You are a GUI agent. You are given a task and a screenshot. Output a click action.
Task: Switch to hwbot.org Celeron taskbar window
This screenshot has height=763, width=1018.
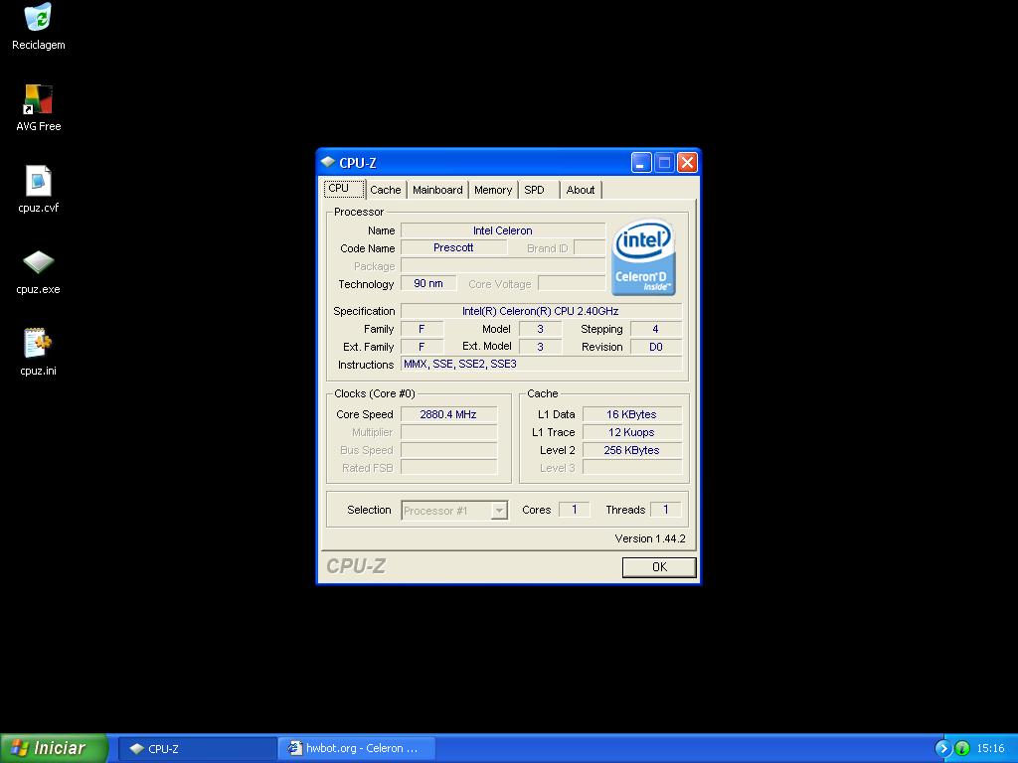(356, 749)
